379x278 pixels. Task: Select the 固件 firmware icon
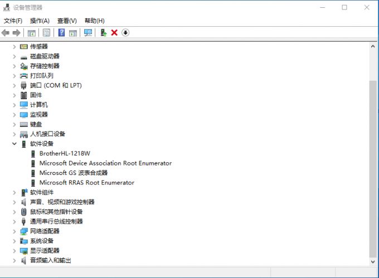[23, 95]
